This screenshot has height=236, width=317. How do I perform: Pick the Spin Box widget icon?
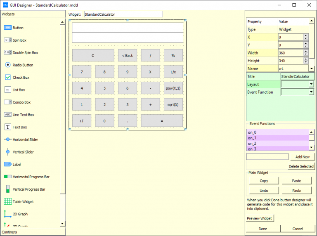click(x=8, y=40)
